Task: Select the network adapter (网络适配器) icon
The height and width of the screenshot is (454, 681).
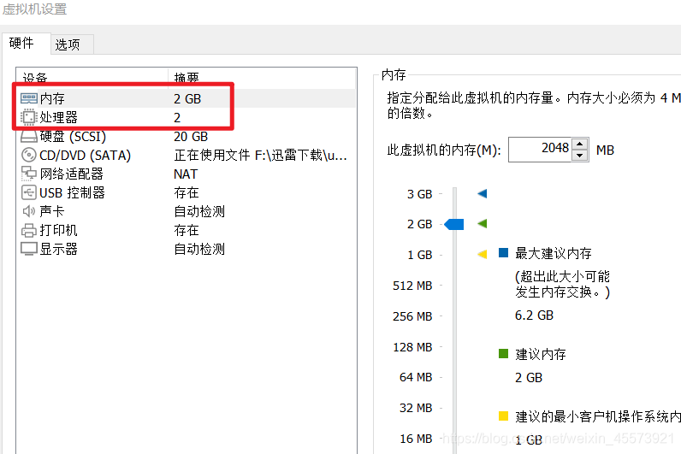Action: pyautogui.click(x=29, y=174)
